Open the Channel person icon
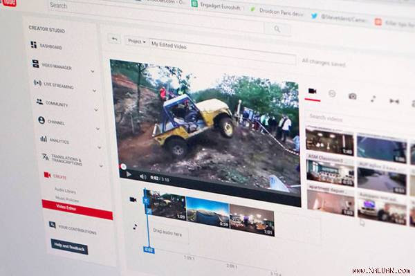 [x=41, y=120]
